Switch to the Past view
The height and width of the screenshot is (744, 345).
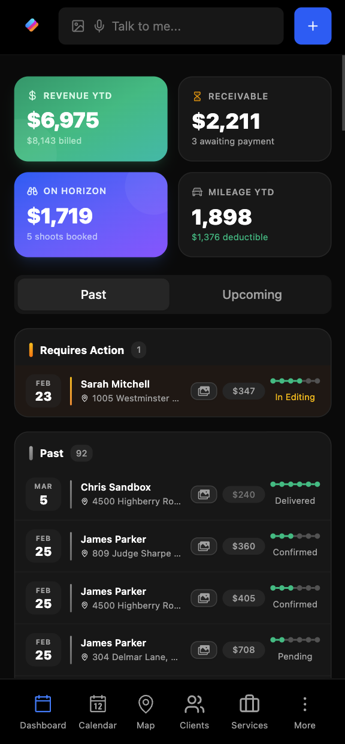tap(93, 294)
